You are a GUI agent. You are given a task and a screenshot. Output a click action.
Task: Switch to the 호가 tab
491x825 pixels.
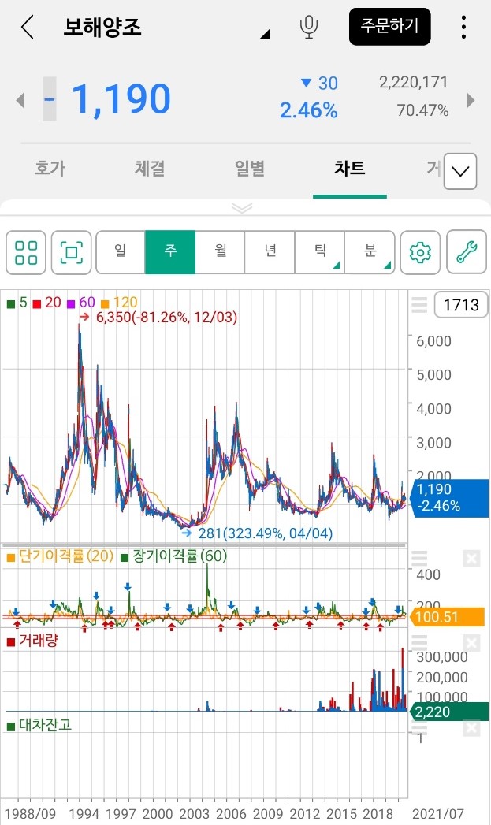click(50, 169)
